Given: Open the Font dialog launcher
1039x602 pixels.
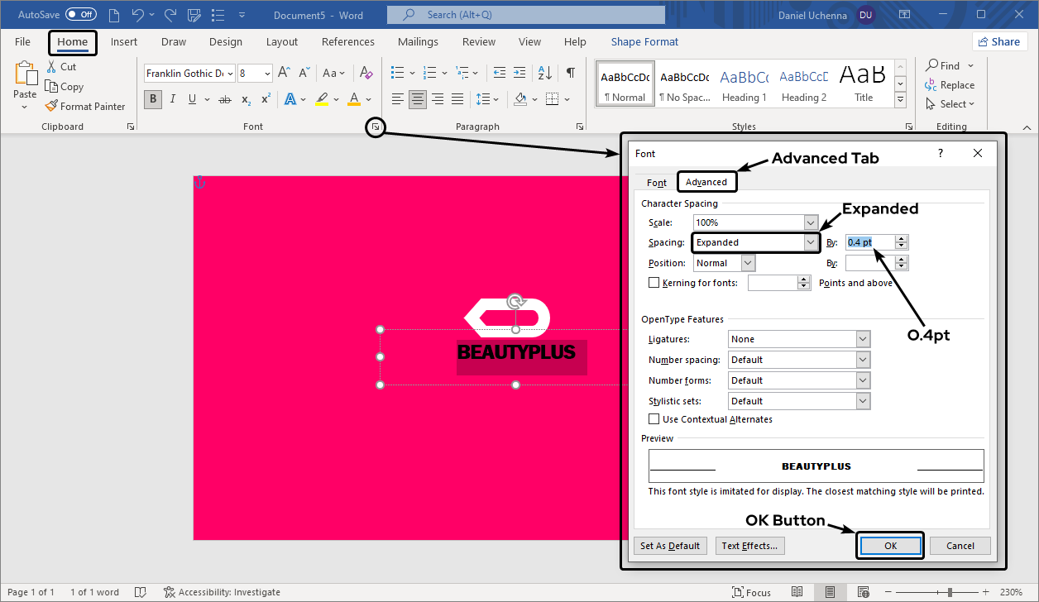Looking at the screenshot, I should (x=376, y=127).
